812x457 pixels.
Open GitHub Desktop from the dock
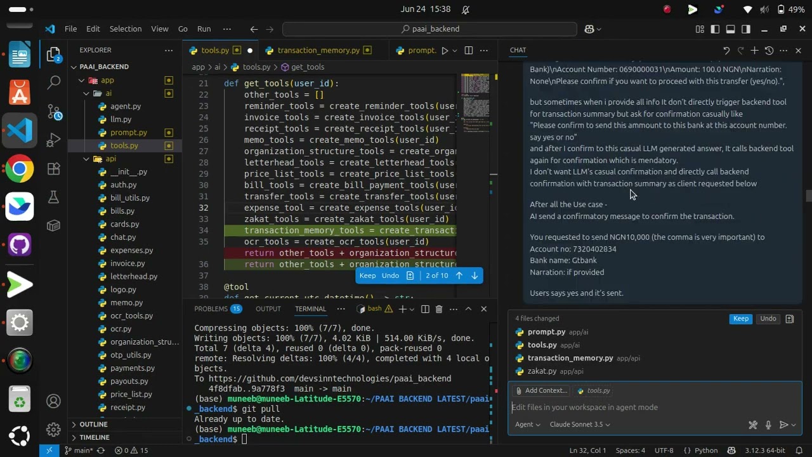point(20,246)
